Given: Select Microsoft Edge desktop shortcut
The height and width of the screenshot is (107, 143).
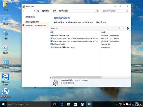Looking at the screenshot, I should [x=6, y=79].
